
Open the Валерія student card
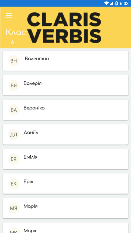point(65,85)
